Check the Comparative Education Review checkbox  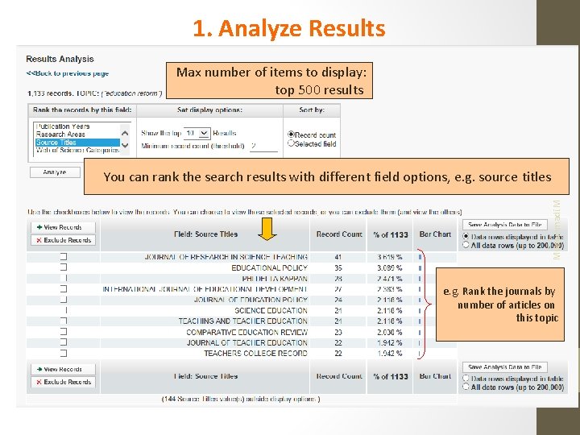(64, 332)
